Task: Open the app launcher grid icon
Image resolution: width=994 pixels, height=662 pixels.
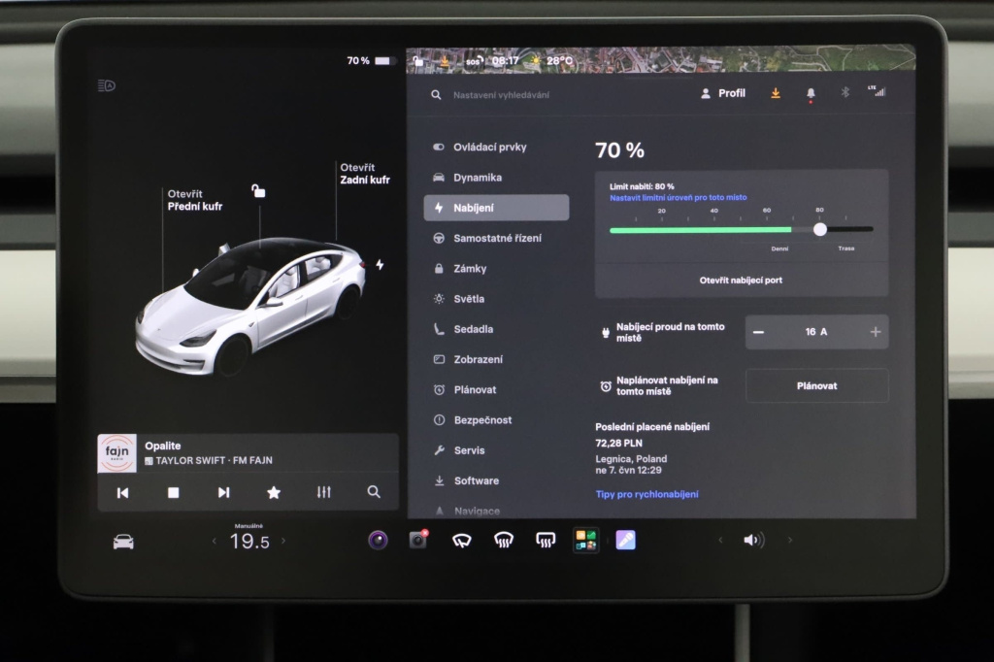Action: point(585,541)
